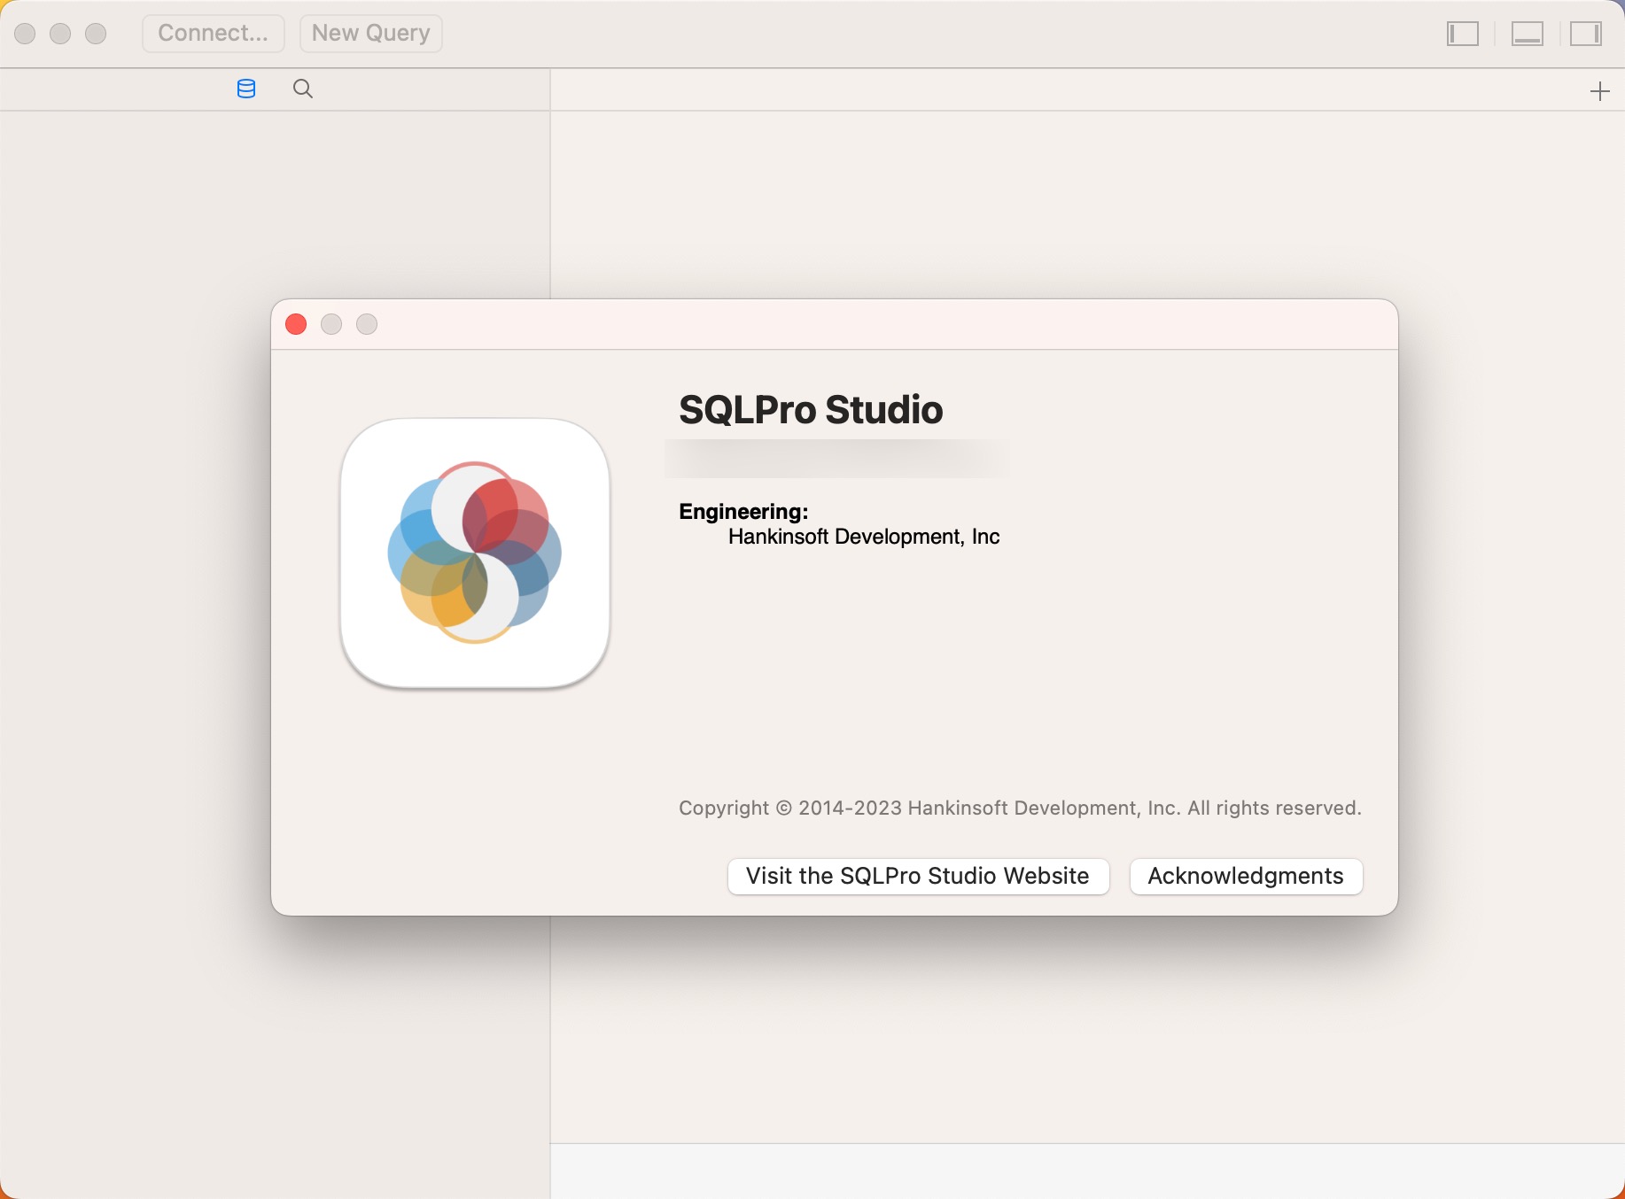Click the copyright notice text
This screenshot has height=1199, width=1625.
(1019, 808)
